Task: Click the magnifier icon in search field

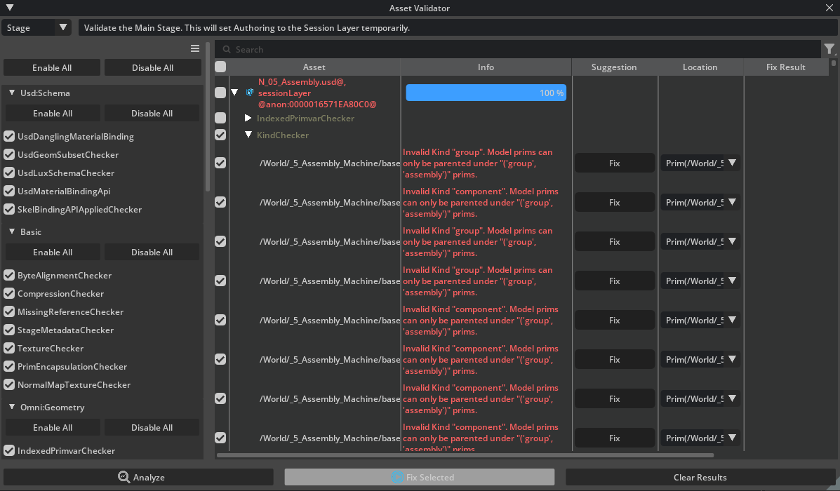Action: coord(226,50)
